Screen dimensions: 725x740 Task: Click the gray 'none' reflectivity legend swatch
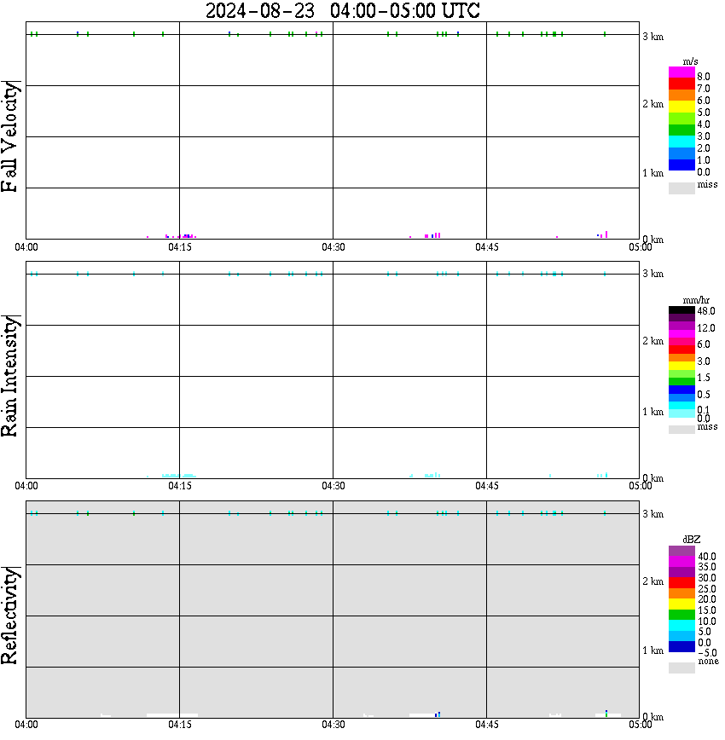681,668
